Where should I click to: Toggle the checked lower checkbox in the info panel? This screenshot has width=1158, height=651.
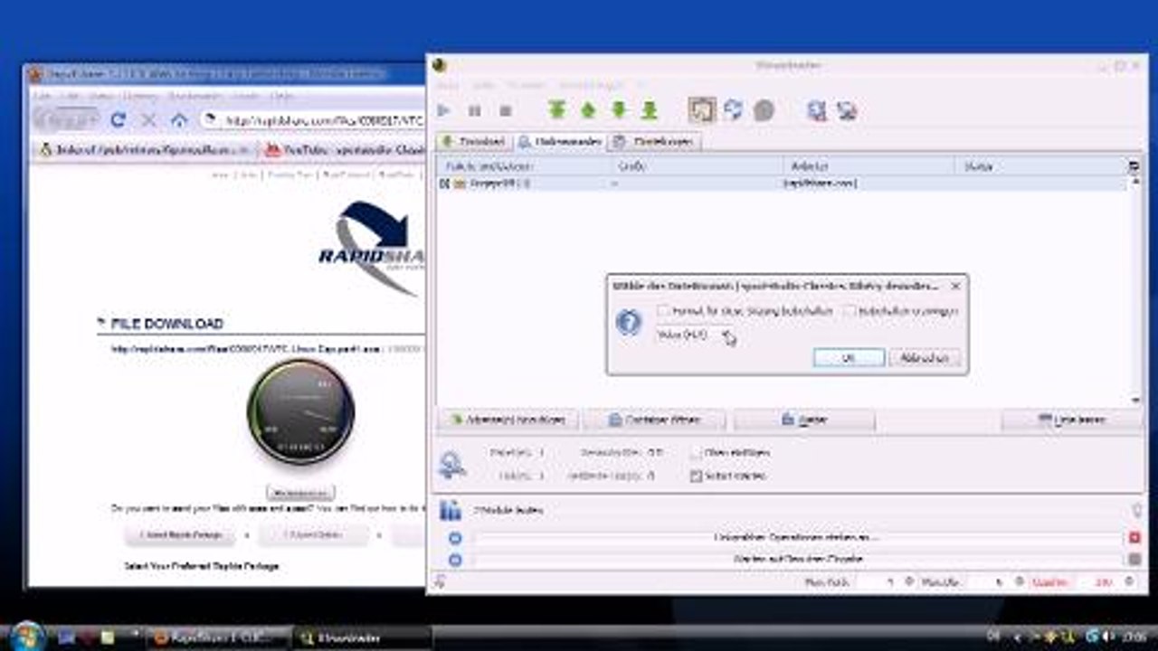pos(696,476)
